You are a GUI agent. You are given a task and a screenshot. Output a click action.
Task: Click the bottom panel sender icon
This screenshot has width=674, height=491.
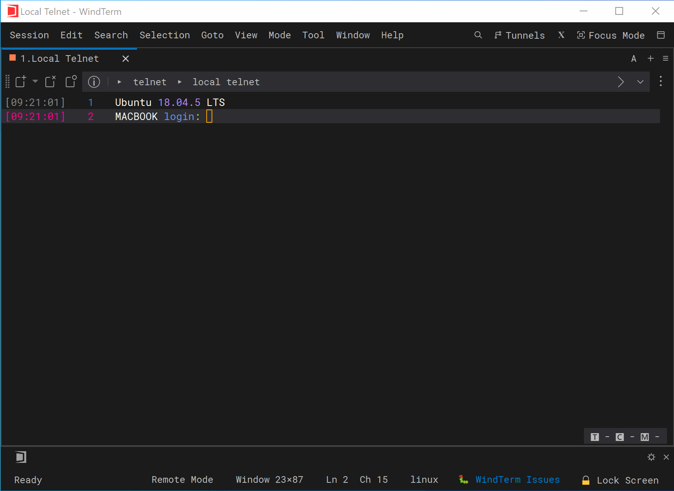click(x=21, y=457)
